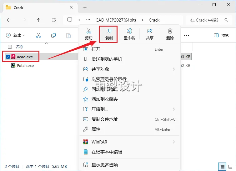Go up one folder with the up arrow
Screen dimensions: 236x171
39,20
